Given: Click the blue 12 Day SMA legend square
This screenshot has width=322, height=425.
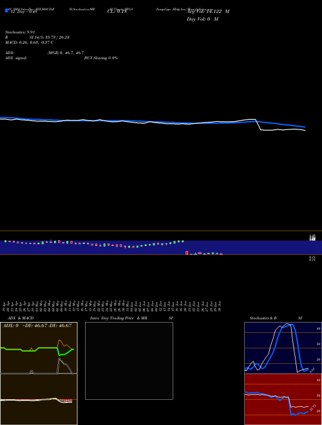Looking at the screenshot, I should (6, 10).
